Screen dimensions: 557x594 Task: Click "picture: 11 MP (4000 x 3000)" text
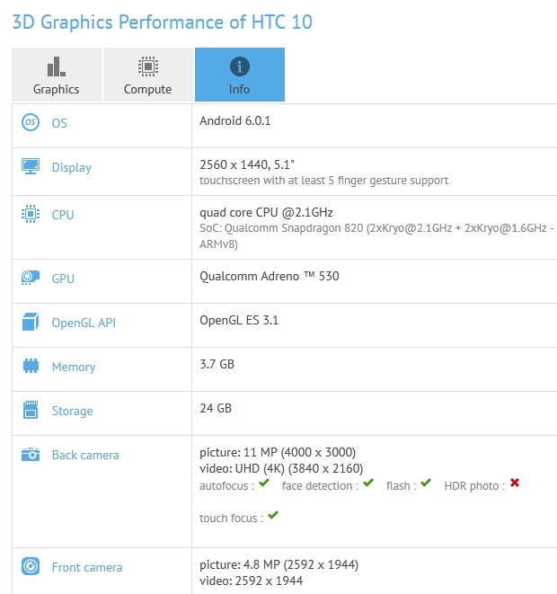[278, 452]
